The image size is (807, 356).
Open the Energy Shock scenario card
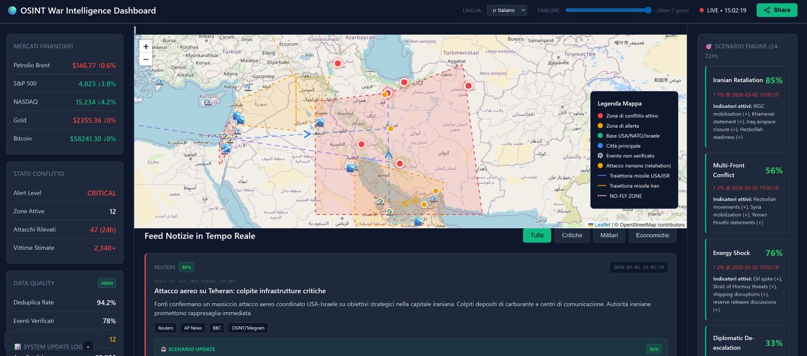click(x=748, y=279)
